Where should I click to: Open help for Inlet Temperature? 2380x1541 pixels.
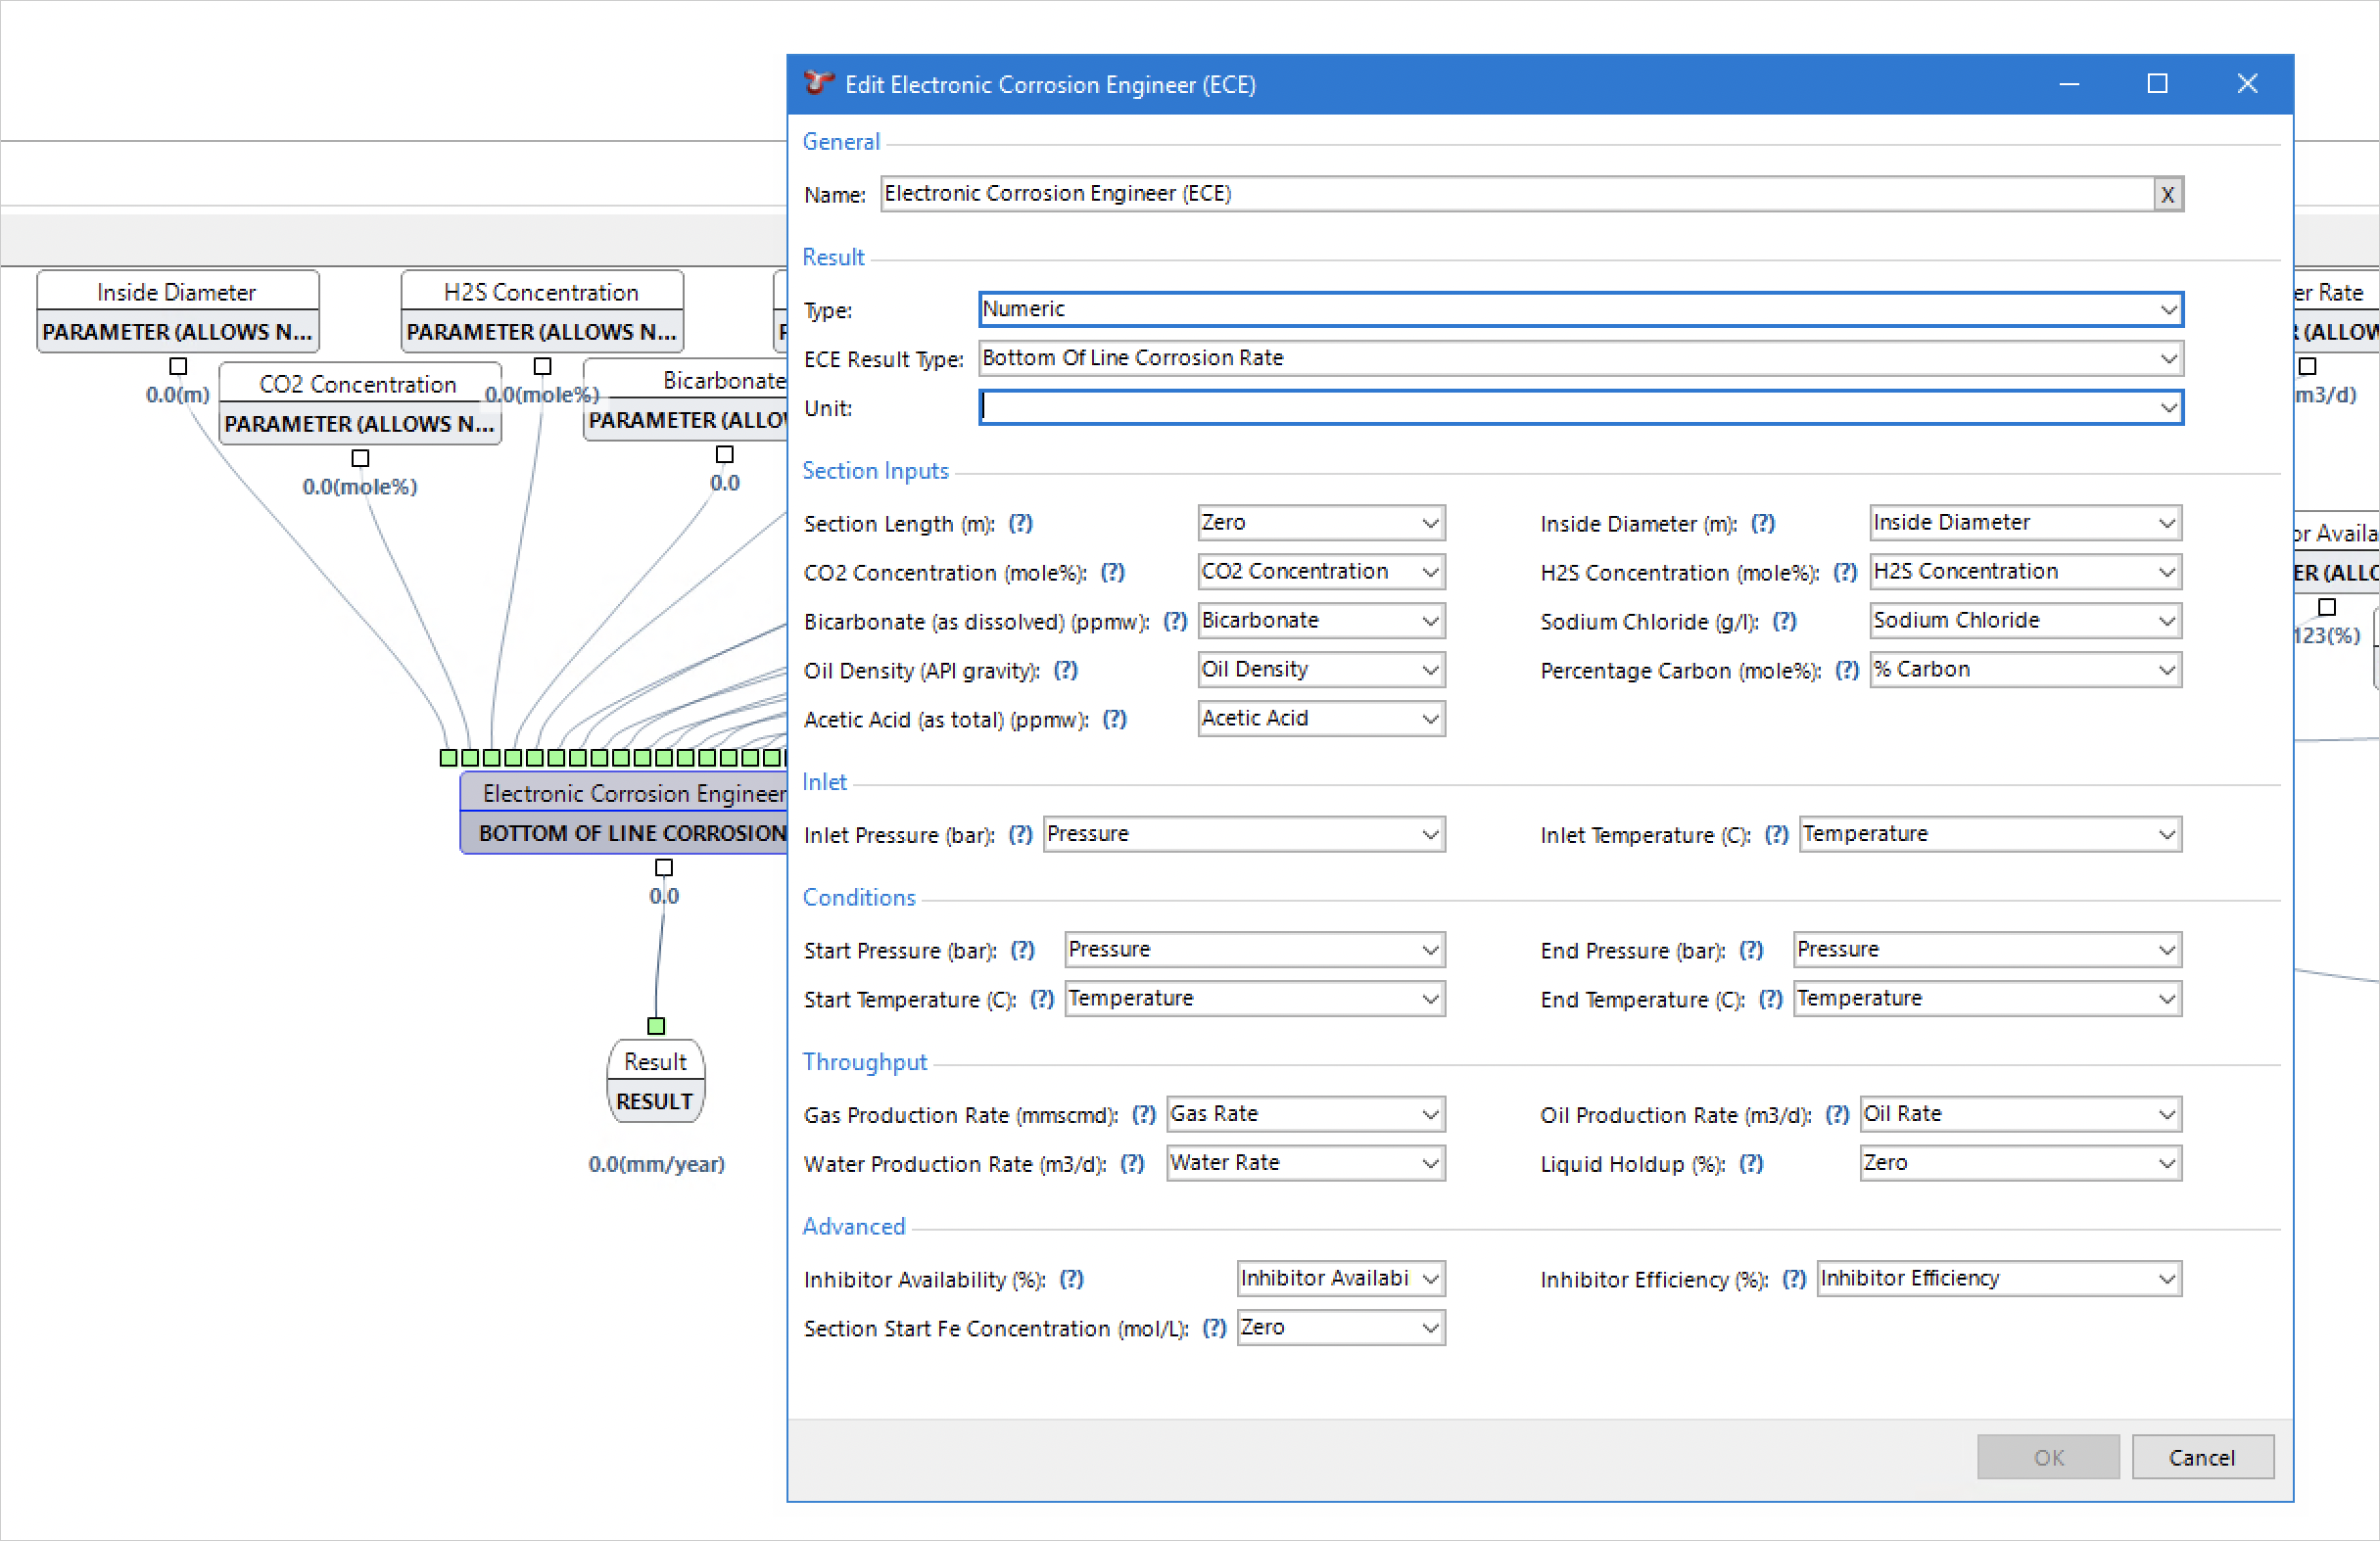tap(1775, 834)
